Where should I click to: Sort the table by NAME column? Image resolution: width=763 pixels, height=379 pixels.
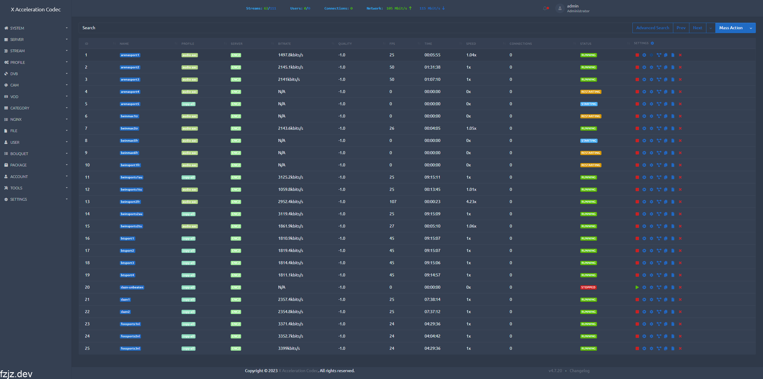point(124,44)
